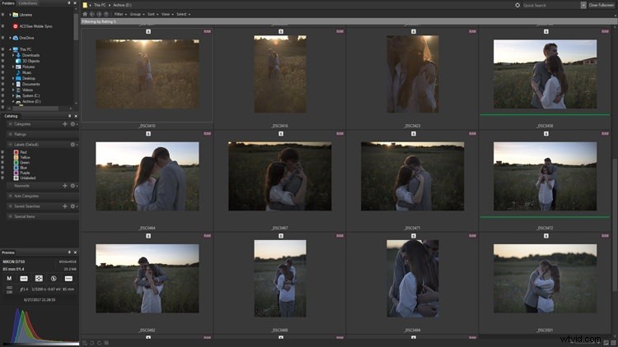Click the forward navigation arrow in toolbar
Screen dimensions: 618x347
99,14
